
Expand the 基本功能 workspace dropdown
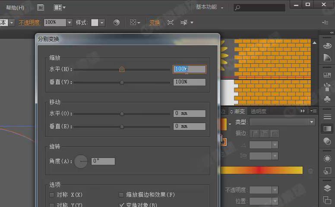click(x=210, y=7)
